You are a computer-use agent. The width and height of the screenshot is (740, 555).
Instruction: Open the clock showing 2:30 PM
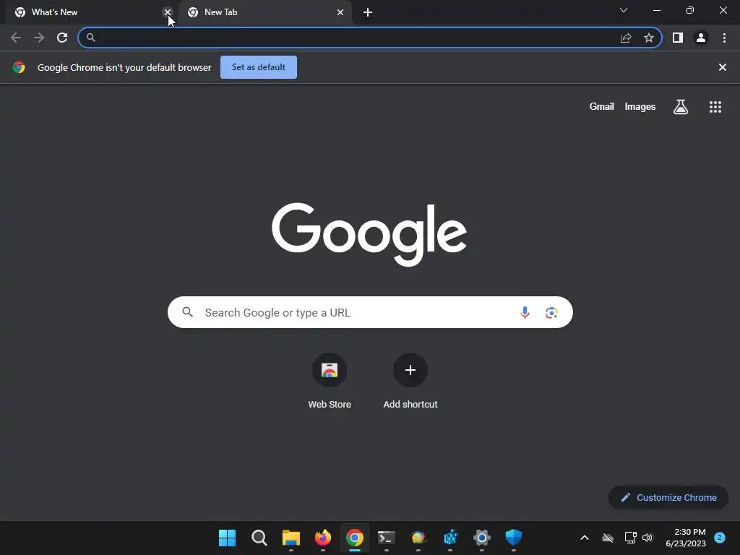click(686, 538)
